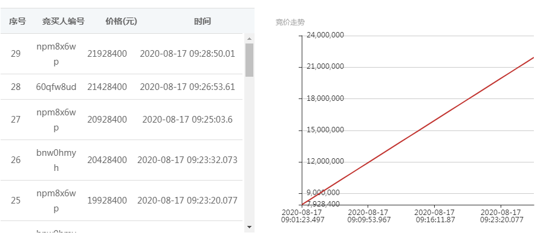Click price 20928400 in row 27
This screenshot has width=549, height=244.
click(107, 120)
